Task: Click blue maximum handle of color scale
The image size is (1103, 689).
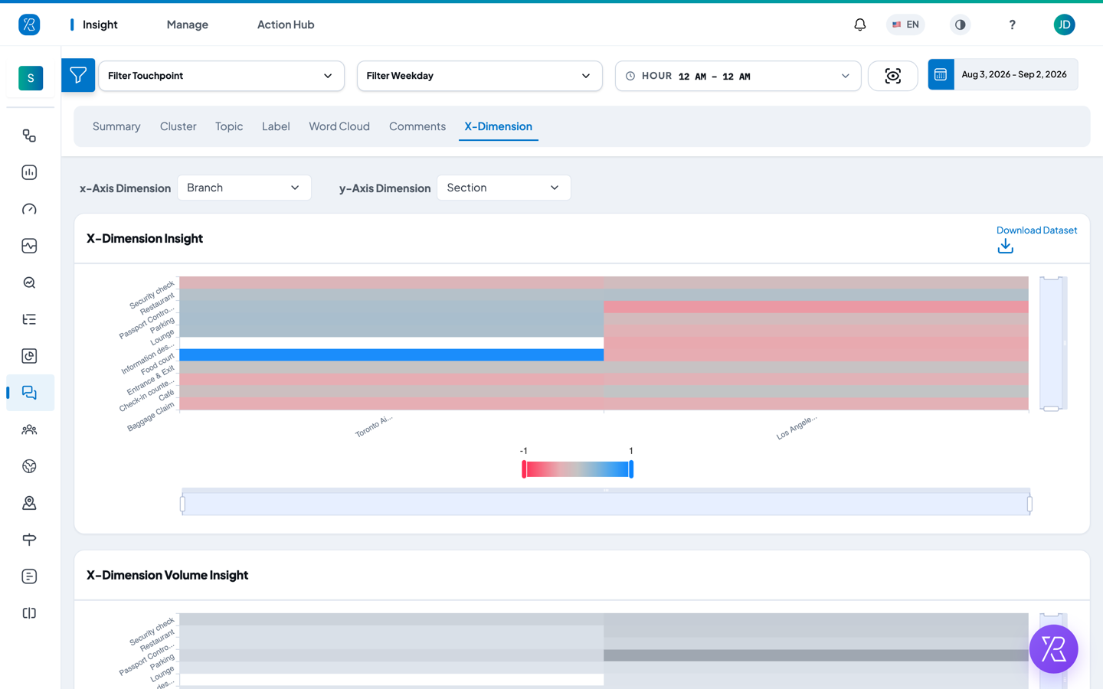Action: pyautogui.click(x=631, y=469)
